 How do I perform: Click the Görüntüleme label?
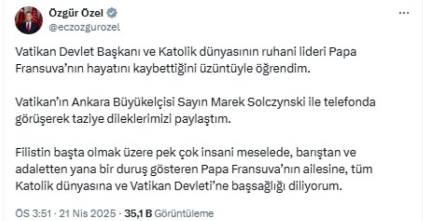184,214
